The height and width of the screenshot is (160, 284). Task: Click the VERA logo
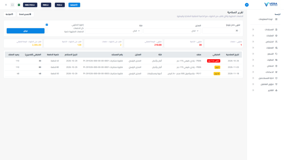pyautogui.click(x=271, y=4)
